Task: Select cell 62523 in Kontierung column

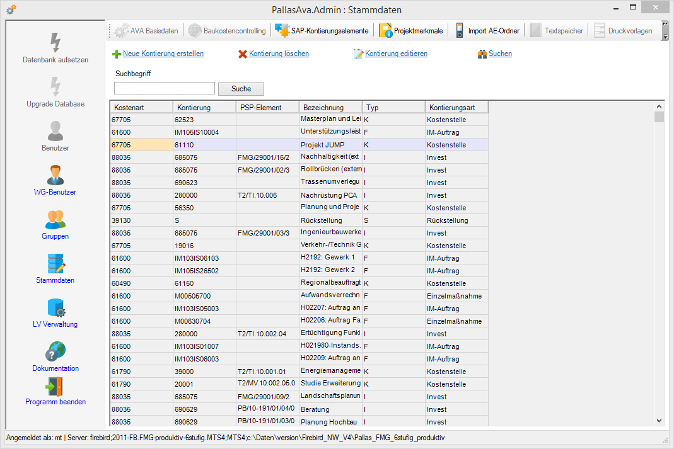Action: click(205, 120)
